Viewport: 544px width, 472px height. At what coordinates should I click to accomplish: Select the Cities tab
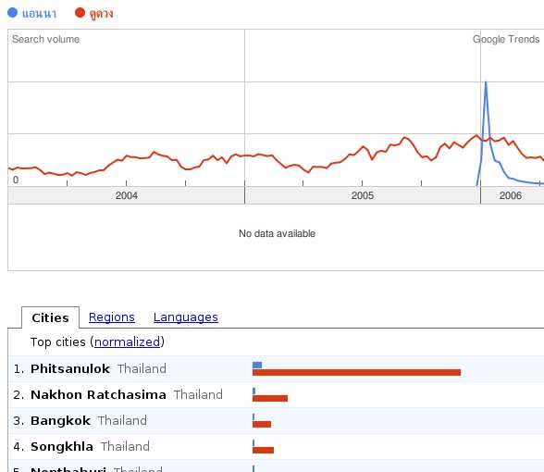[x=50, y=317]
